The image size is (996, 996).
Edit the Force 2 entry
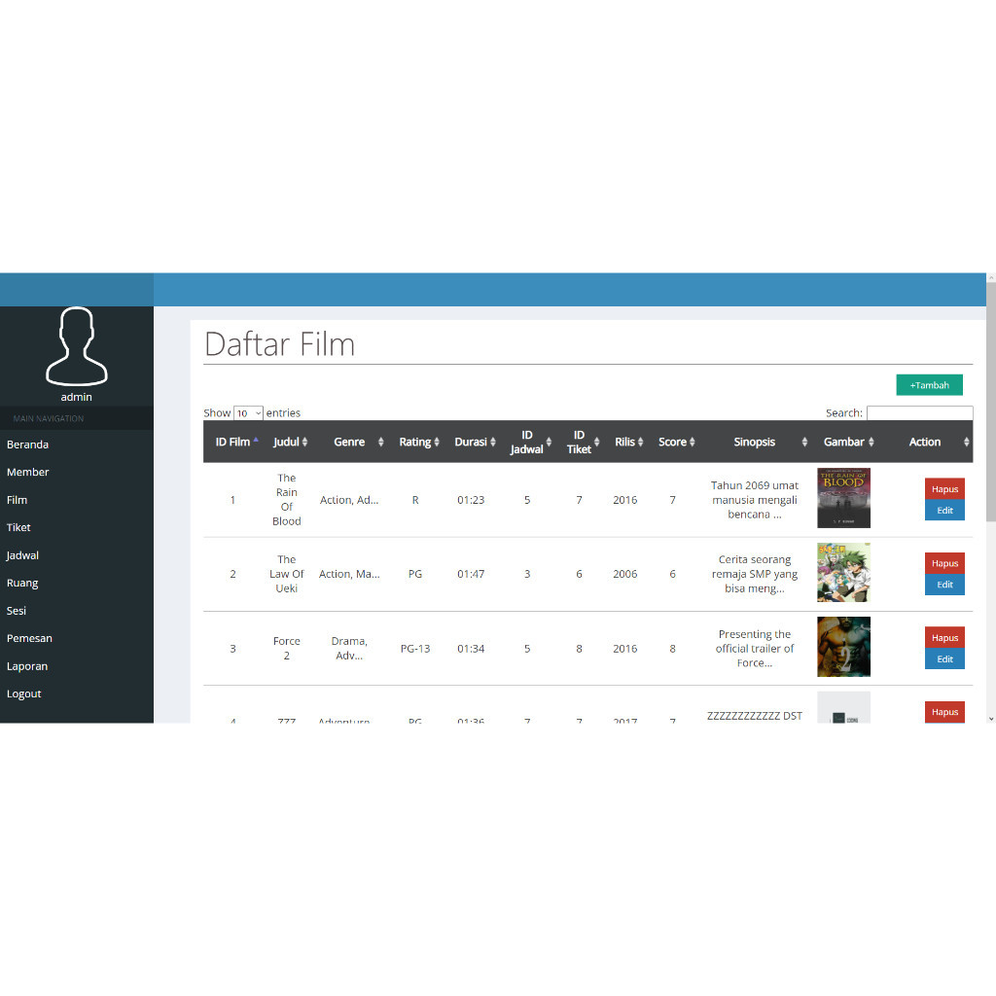[944, 659]
